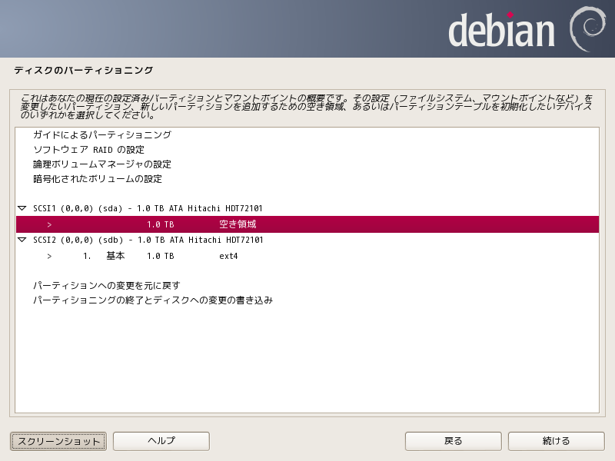Open 論理ボリュームマネージャの設定
This screenshot has height=461, width=615.
click(101, 164)
